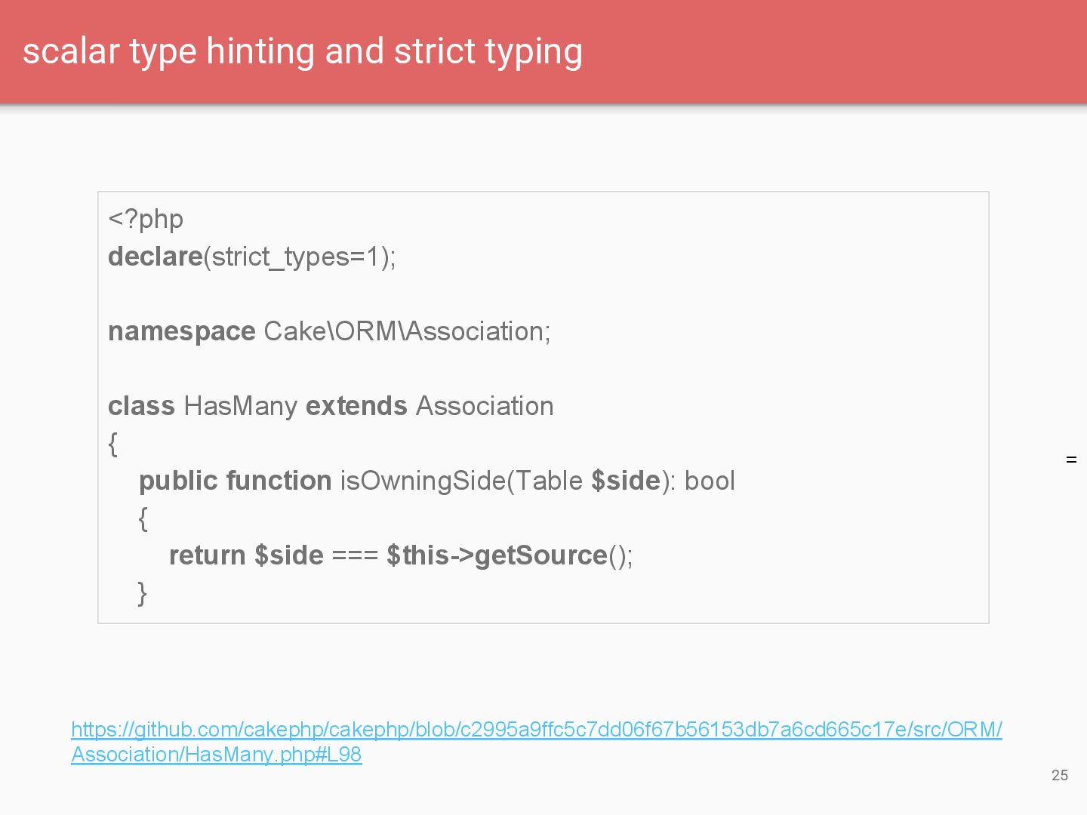The width and height of the screenshot is (1087, 815).
Task: Click the HasMany.php#L98 link text
Action: (217, 755)
